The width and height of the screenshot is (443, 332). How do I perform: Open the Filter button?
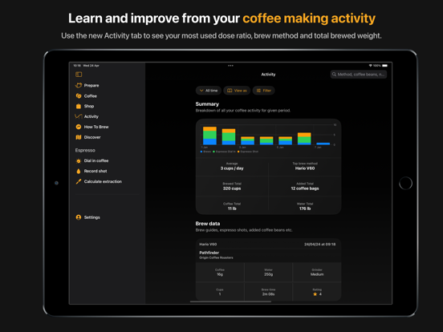(x=263, y=91)
